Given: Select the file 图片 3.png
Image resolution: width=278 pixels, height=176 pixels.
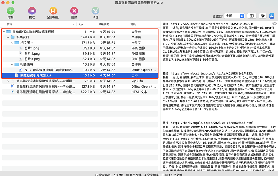Looking at the screenshot, I should 80,59.
